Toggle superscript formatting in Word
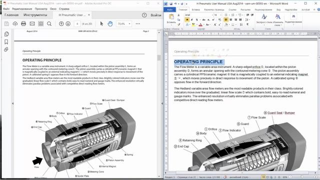The image size is (320, 180). tap(213, 19)
